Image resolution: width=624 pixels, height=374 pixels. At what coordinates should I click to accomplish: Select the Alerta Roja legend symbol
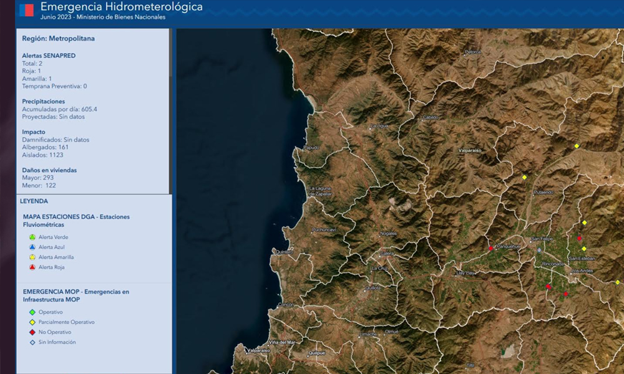(x=32, y=267)
